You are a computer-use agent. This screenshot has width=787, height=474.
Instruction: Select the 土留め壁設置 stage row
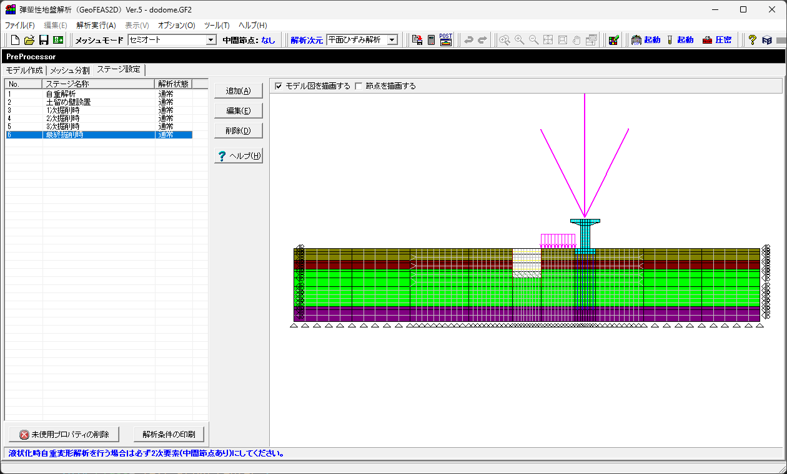(x=69, y=102)
